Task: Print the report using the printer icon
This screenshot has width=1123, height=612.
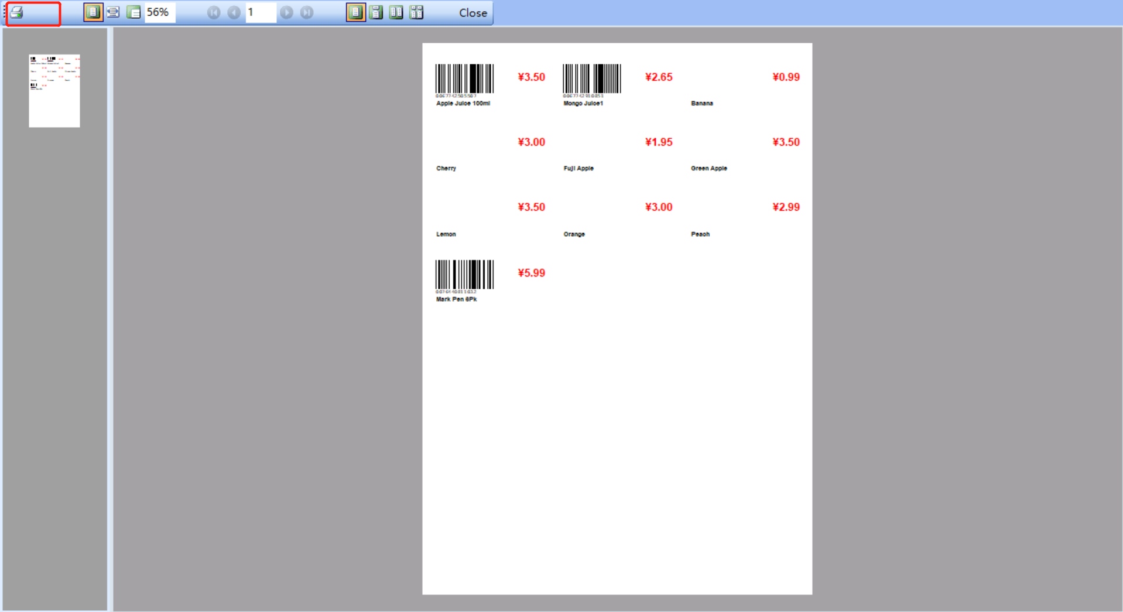Action: 16,12
